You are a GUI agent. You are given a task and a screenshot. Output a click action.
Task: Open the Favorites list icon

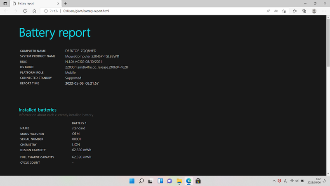[295, 11]
